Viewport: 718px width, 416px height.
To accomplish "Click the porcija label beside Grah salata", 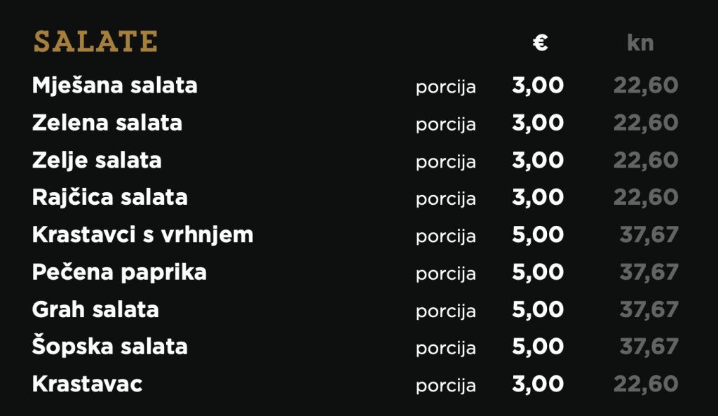I will [x=445, y=312].
